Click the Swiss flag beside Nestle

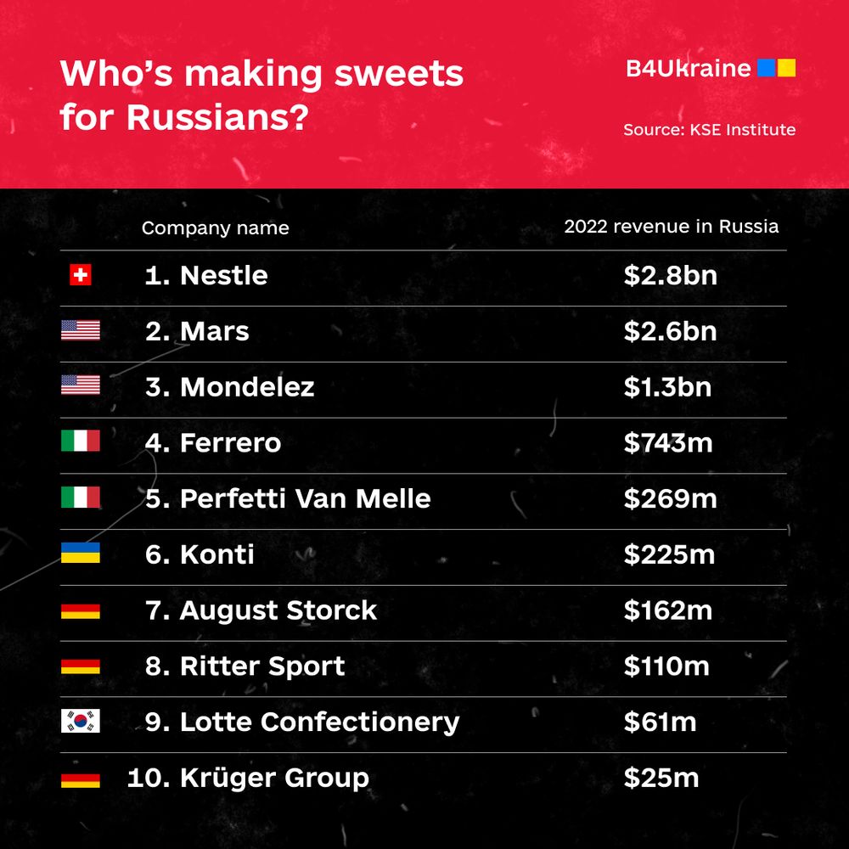tap(81, 275)
